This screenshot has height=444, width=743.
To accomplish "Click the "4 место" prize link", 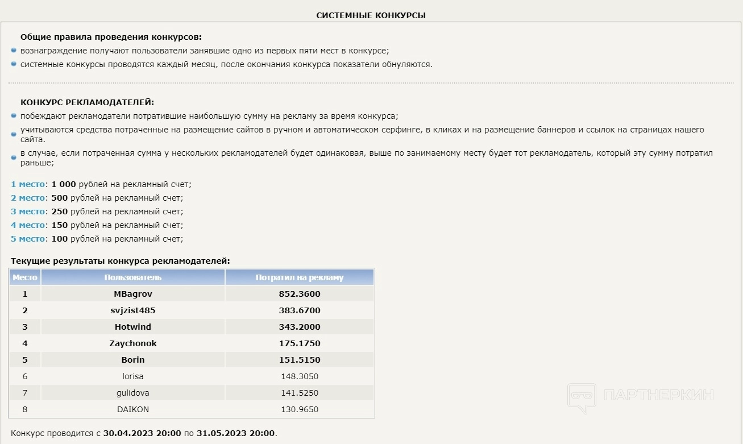I will (28, 225).
